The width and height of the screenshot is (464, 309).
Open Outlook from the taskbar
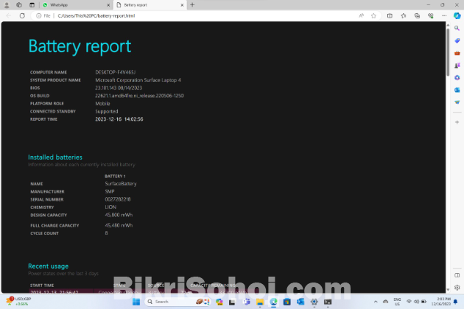[x=300, y=302]
